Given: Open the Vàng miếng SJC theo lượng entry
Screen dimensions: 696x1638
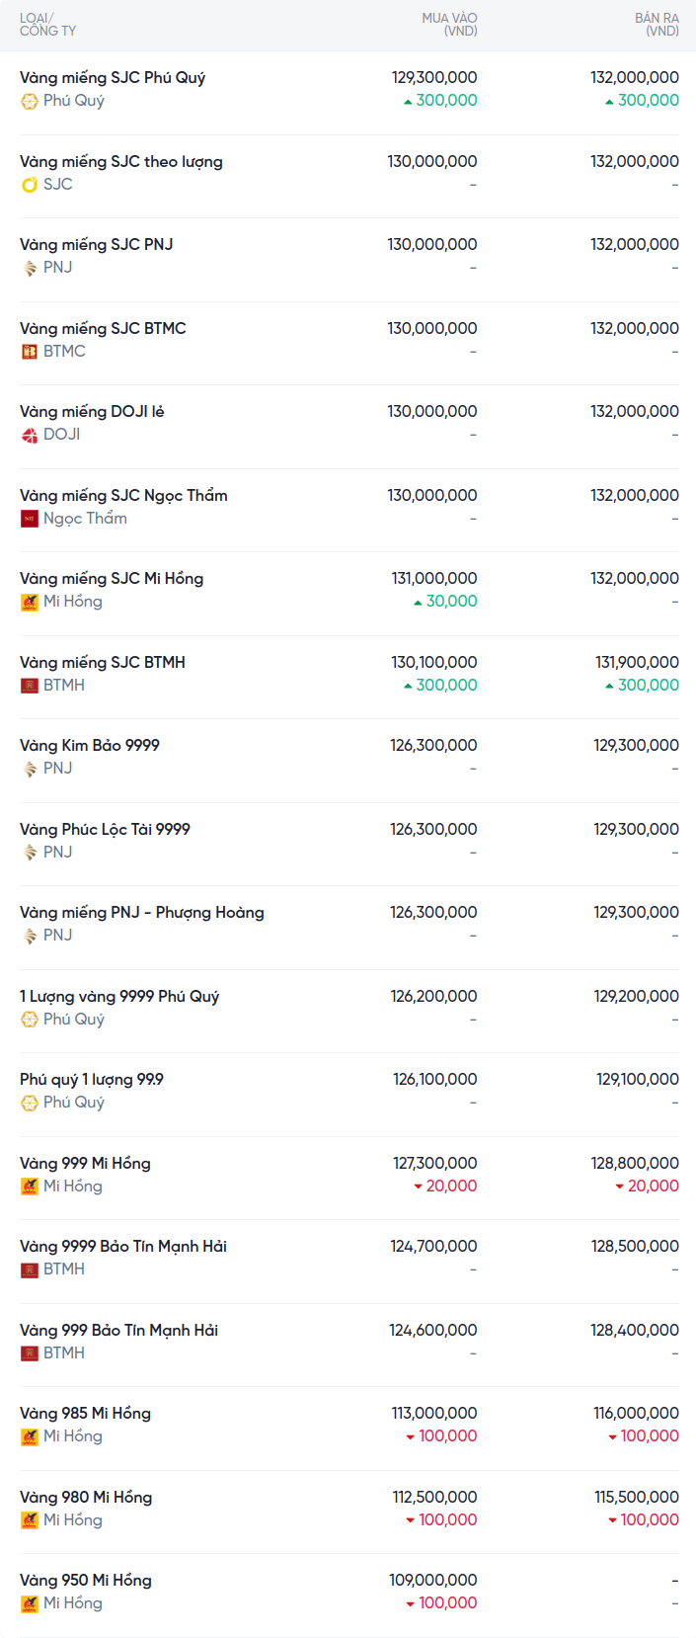Looking at the screenshot, I should tap(121, 162).
